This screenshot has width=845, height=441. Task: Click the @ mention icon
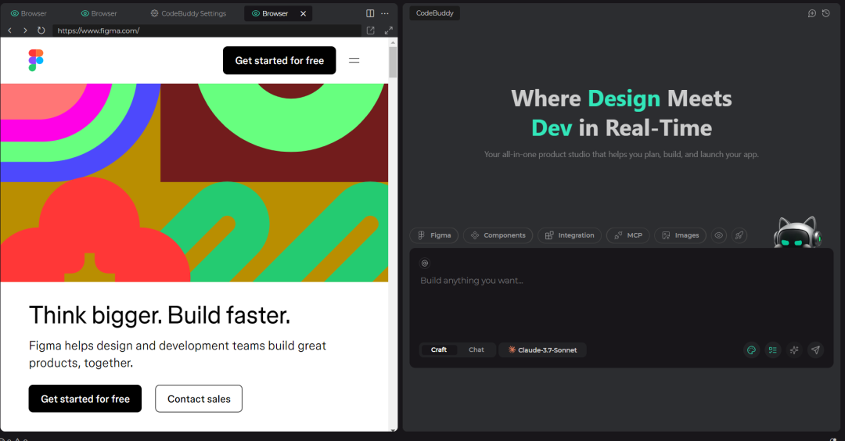tap(425, 264)
